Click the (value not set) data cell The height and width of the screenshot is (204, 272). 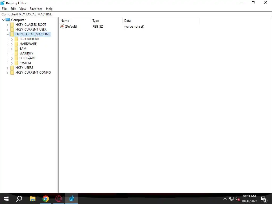134,26
